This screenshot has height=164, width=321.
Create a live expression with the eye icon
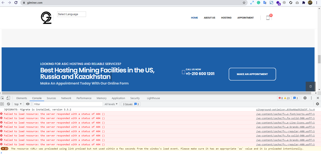pyautogui.click(x=28, y=104)
